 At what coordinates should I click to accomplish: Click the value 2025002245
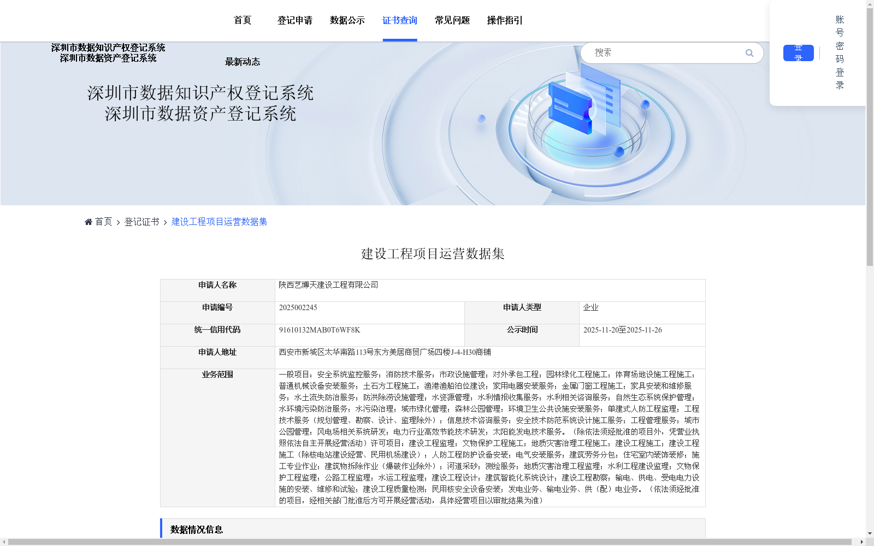coord(298,307)
